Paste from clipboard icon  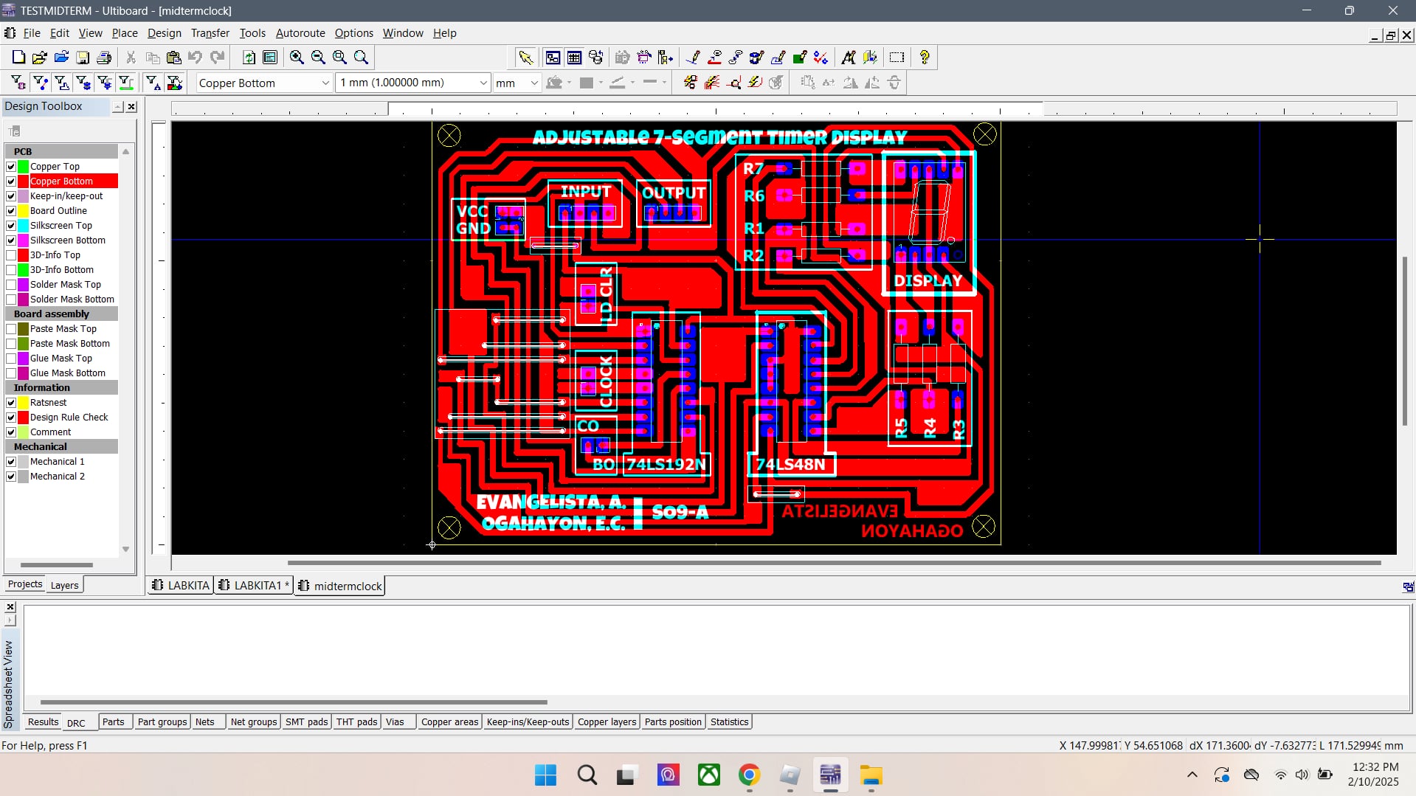pyautogui.click(x=174, y=58)
